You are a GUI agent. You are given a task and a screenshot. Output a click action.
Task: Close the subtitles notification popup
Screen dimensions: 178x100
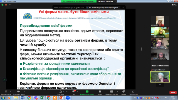tap(123, 7)
